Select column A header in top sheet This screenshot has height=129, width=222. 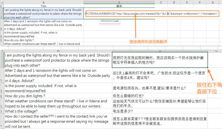pyautogui.click(x=44, y=2)
